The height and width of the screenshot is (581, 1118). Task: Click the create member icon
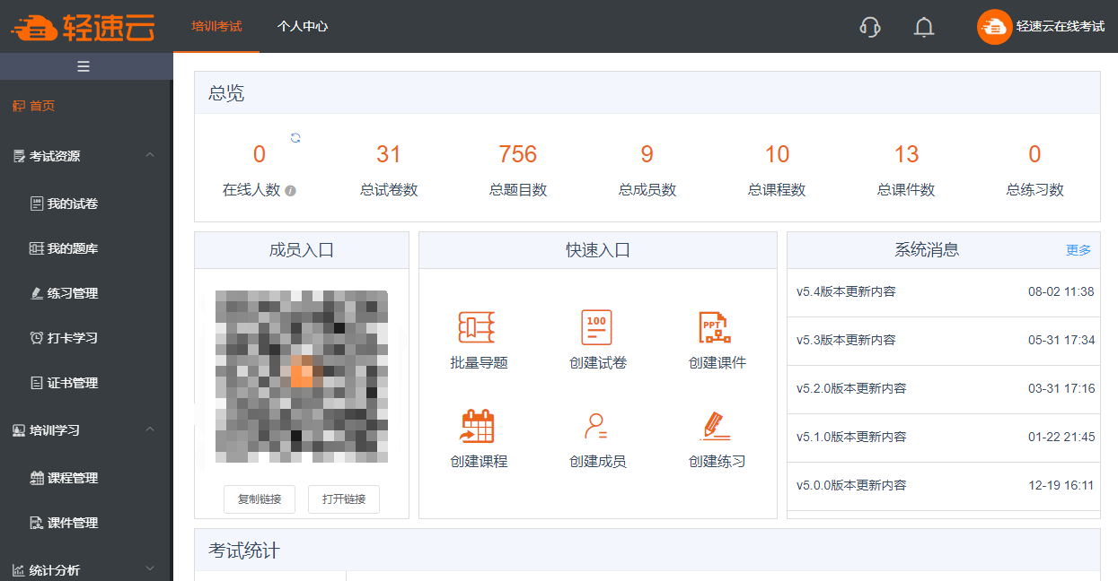[x=596, y=427]
